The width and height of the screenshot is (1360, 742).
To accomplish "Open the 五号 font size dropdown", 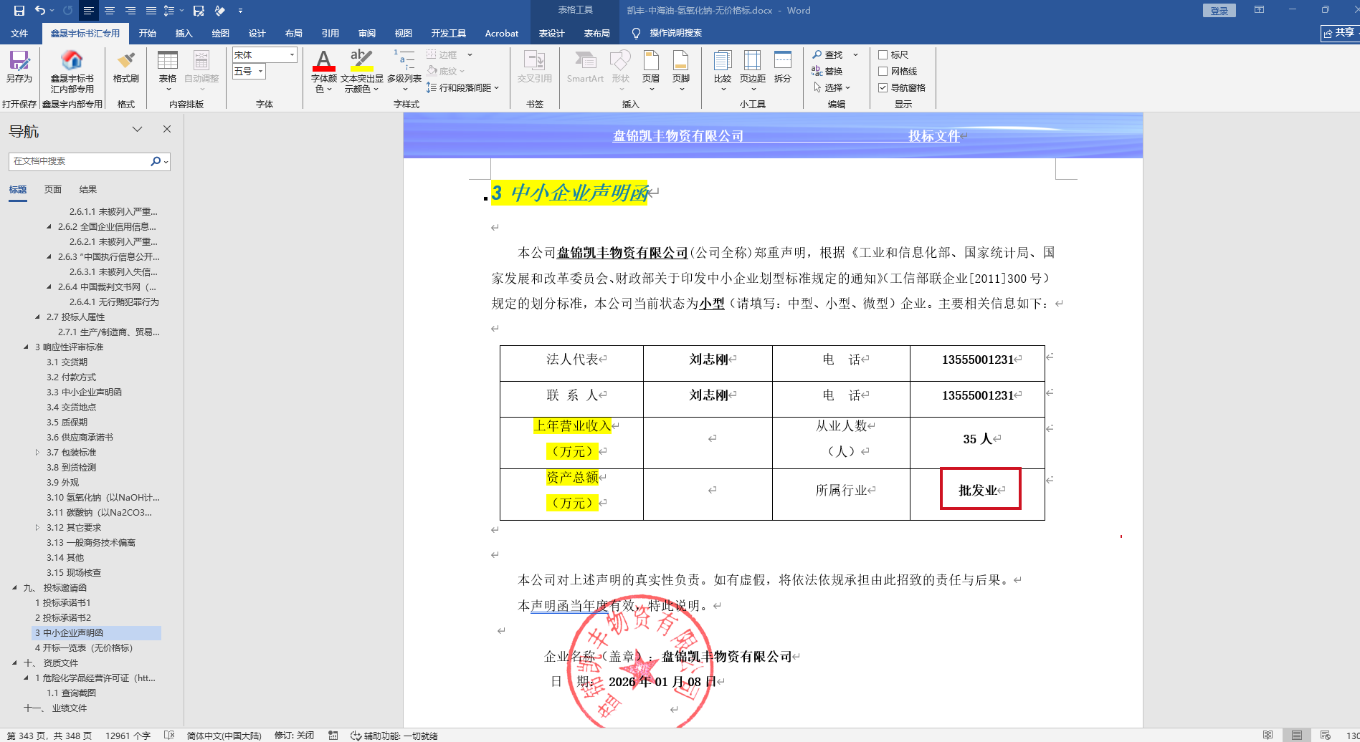I will pos(261,72).
